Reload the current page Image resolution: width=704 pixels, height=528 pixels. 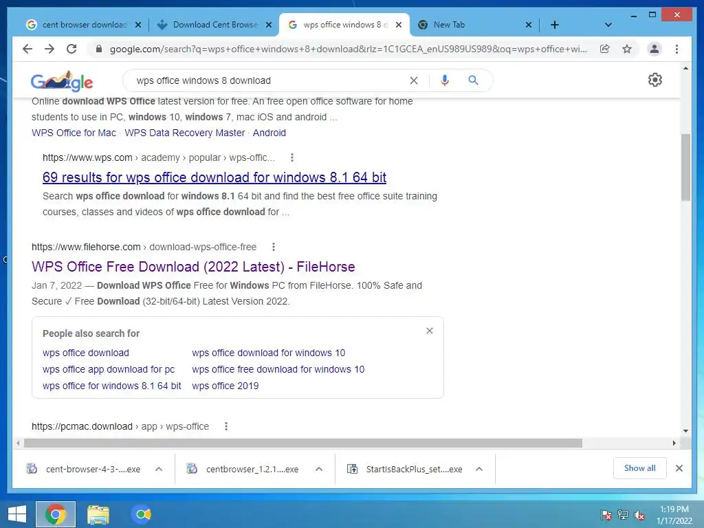tap(71, 49)
